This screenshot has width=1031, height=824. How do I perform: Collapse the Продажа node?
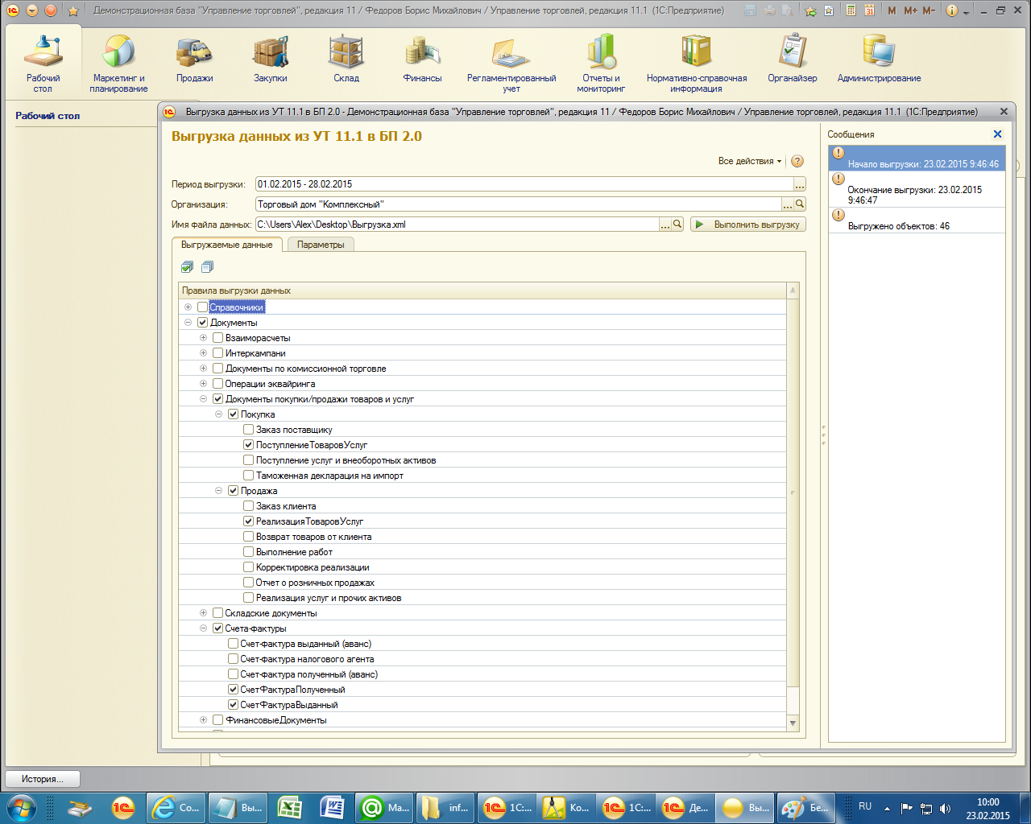coord(218,491)
